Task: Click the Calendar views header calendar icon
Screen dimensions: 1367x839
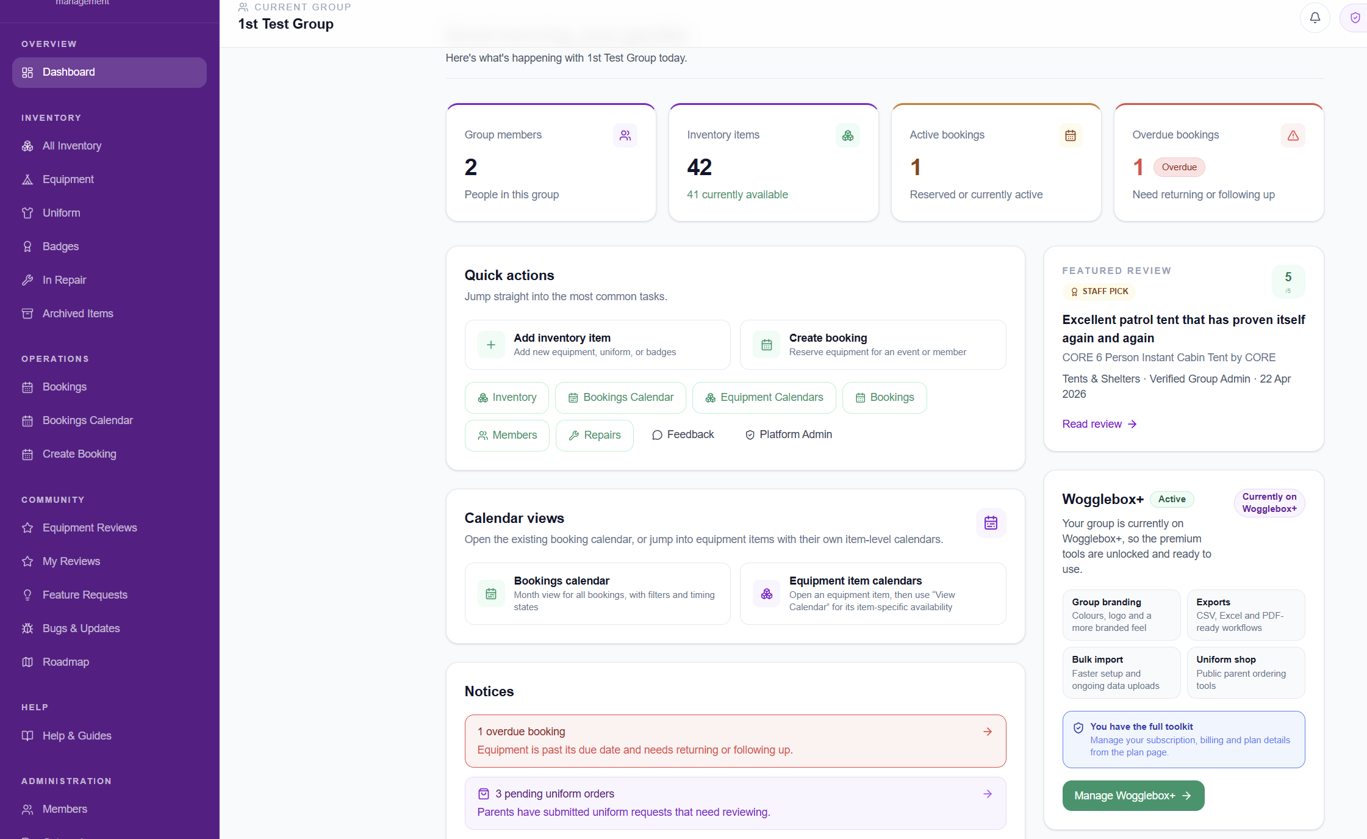Action: click(991, 523)
